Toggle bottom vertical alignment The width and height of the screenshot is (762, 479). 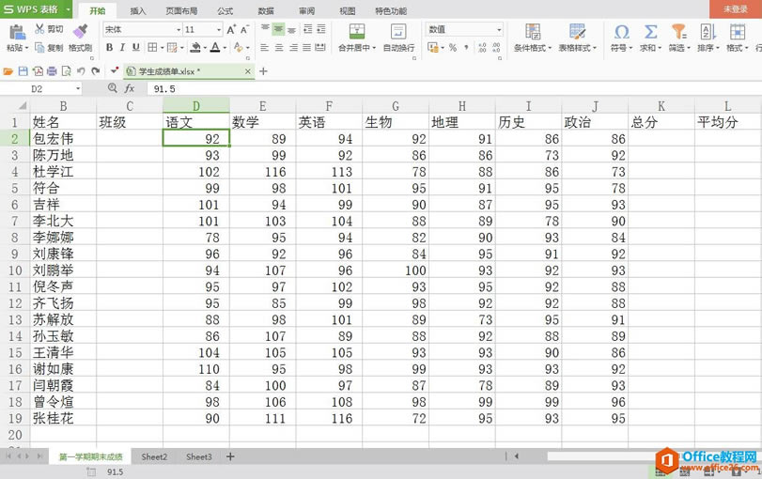point(292,30)
